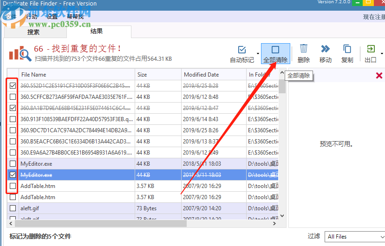Open the 文件 (File) menu
The image size is (385, 246).
point(11,17)
